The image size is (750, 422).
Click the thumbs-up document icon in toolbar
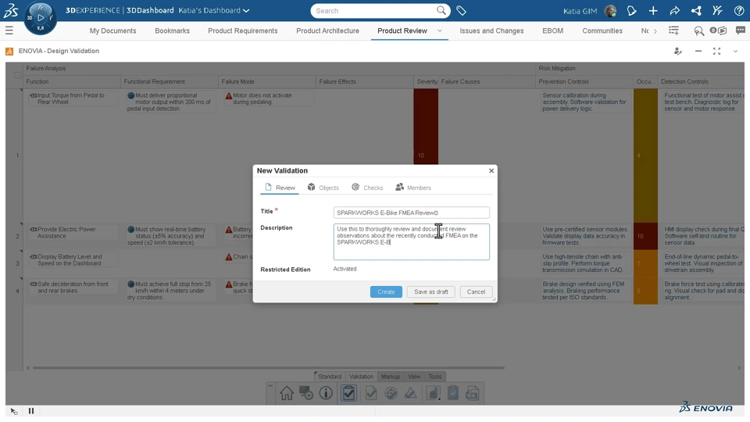(433, 393)
